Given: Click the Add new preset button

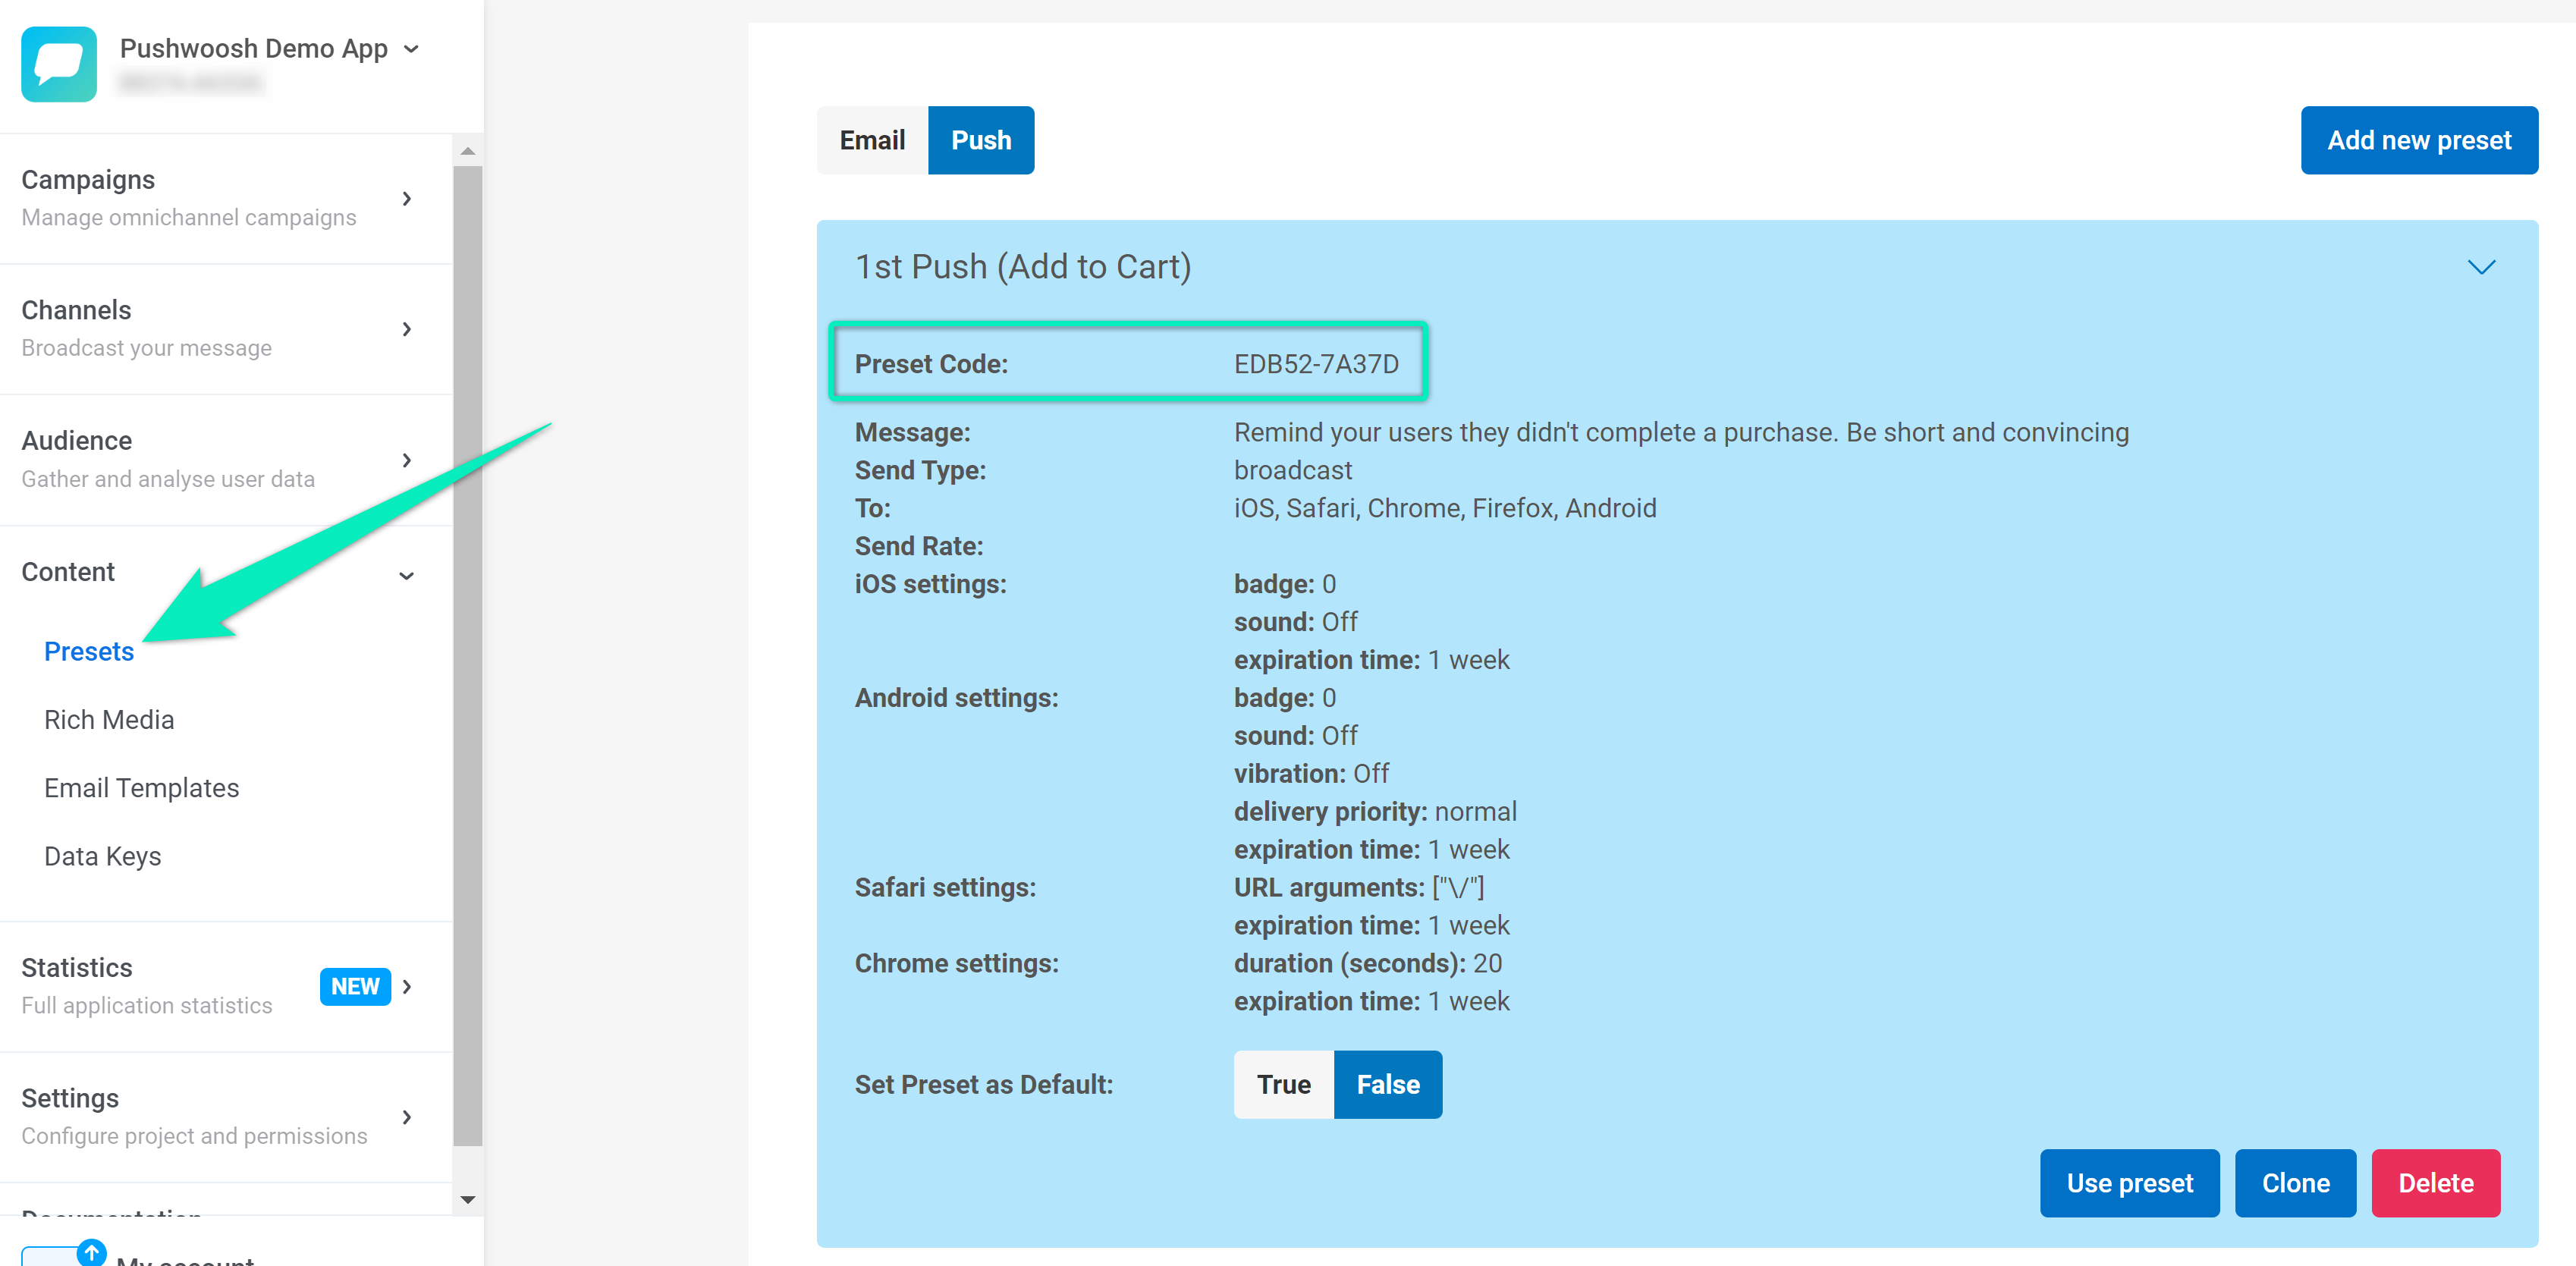Looking at the screenshot, I should (x=2419, y=140).
